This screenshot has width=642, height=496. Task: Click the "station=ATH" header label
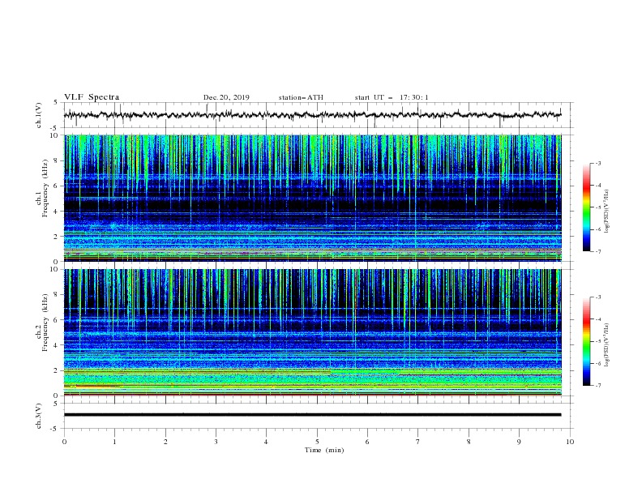click(x=301, y=97)
